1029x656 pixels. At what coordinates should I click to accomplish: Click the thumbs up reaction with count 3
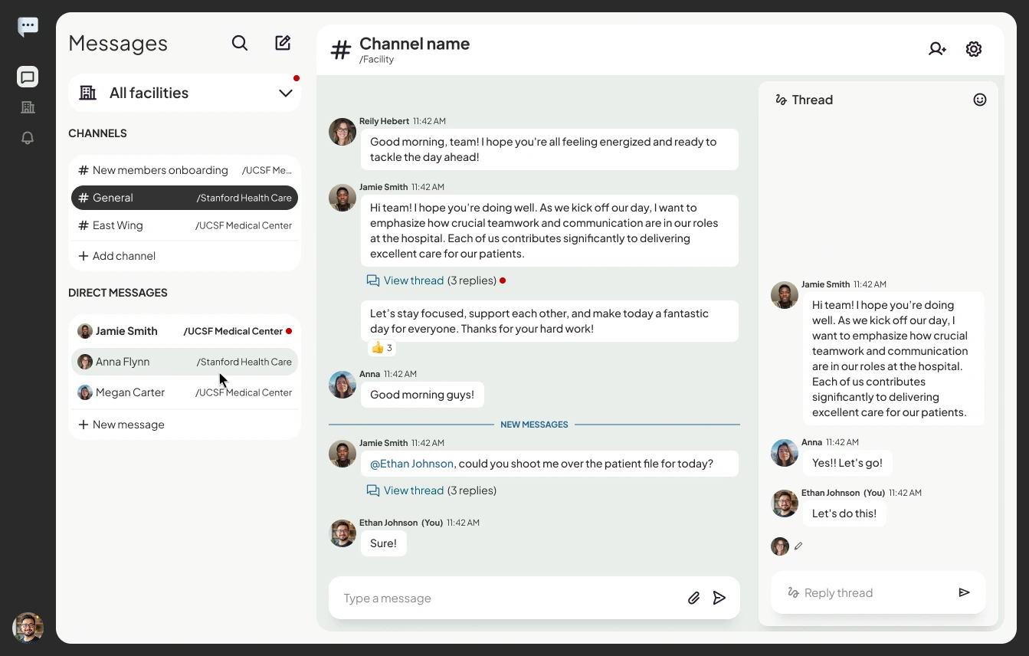382,348
